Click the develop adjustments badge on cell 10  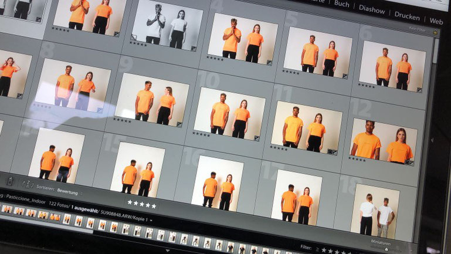pos(256,138)
